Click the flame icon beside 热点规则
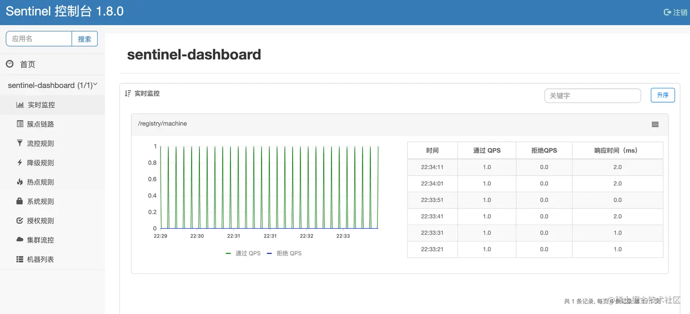The height and width of the screenshot is (314, 690). tap(20, 182)
